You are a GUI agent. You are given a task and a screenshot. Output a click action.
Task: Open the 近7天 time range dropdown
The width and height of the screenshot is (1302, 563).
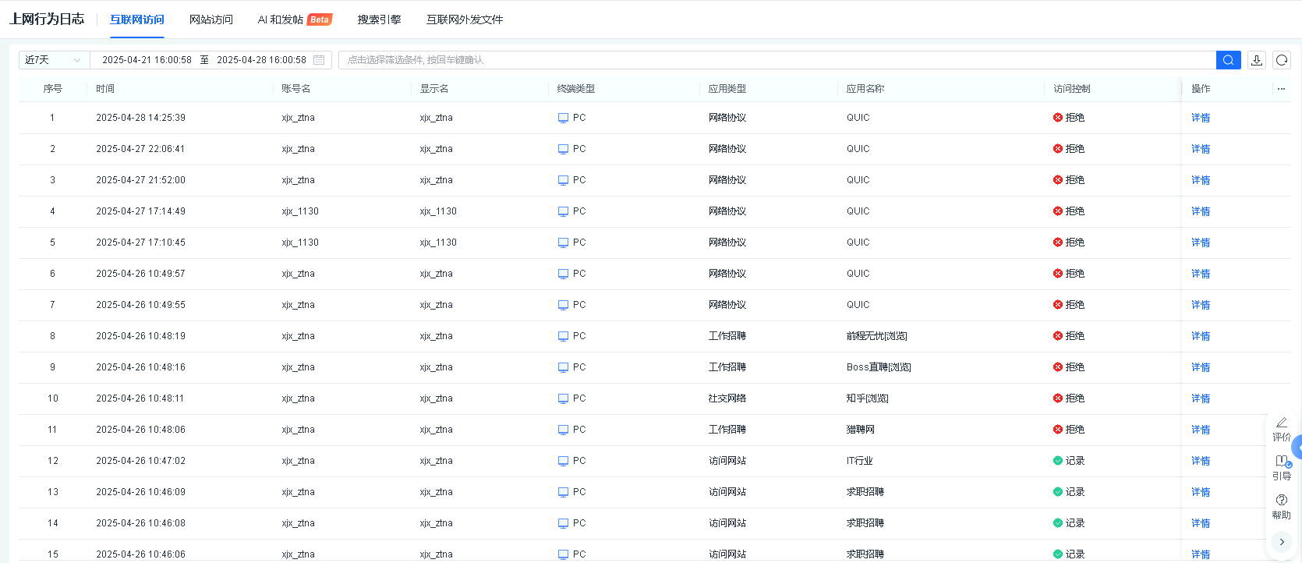[53, 60]
